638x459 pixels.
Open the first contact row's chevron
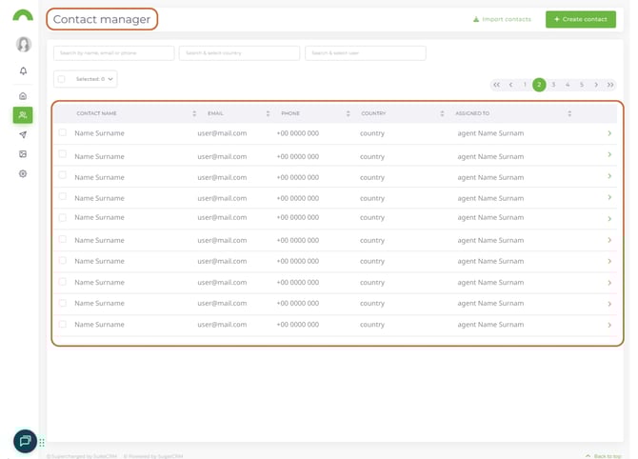(609, 133)
